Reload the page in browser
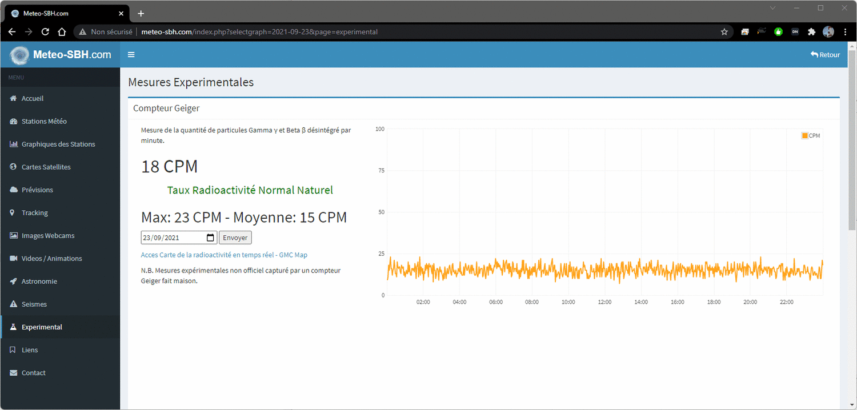857x410 pixels. [x=45, y=32]
